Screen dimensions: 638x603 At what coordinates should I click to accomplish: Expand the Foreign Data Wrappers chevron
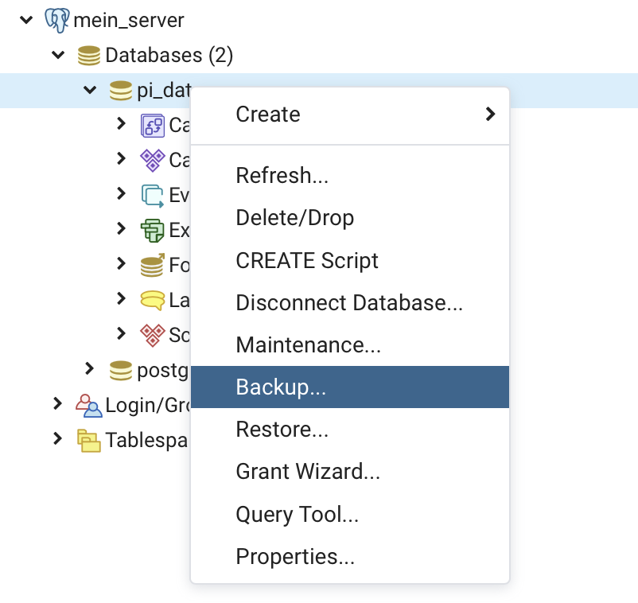pos(121,263)
